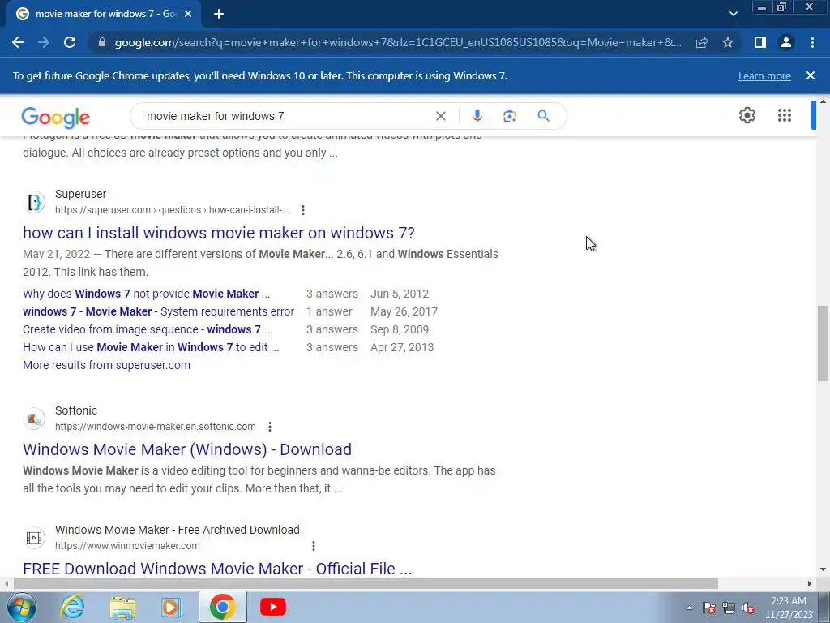Bookmark this tab with the star icon
The image size is (830, 623).
[x=728, y=42]
